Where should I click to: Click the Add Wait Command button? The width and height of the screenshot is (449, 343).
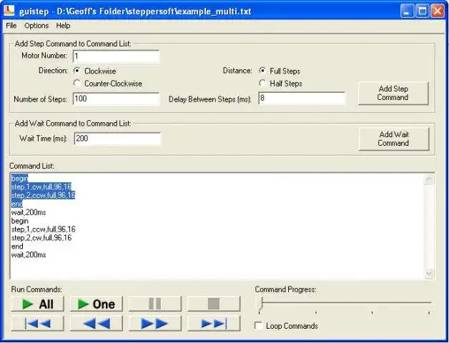(394, 139)
